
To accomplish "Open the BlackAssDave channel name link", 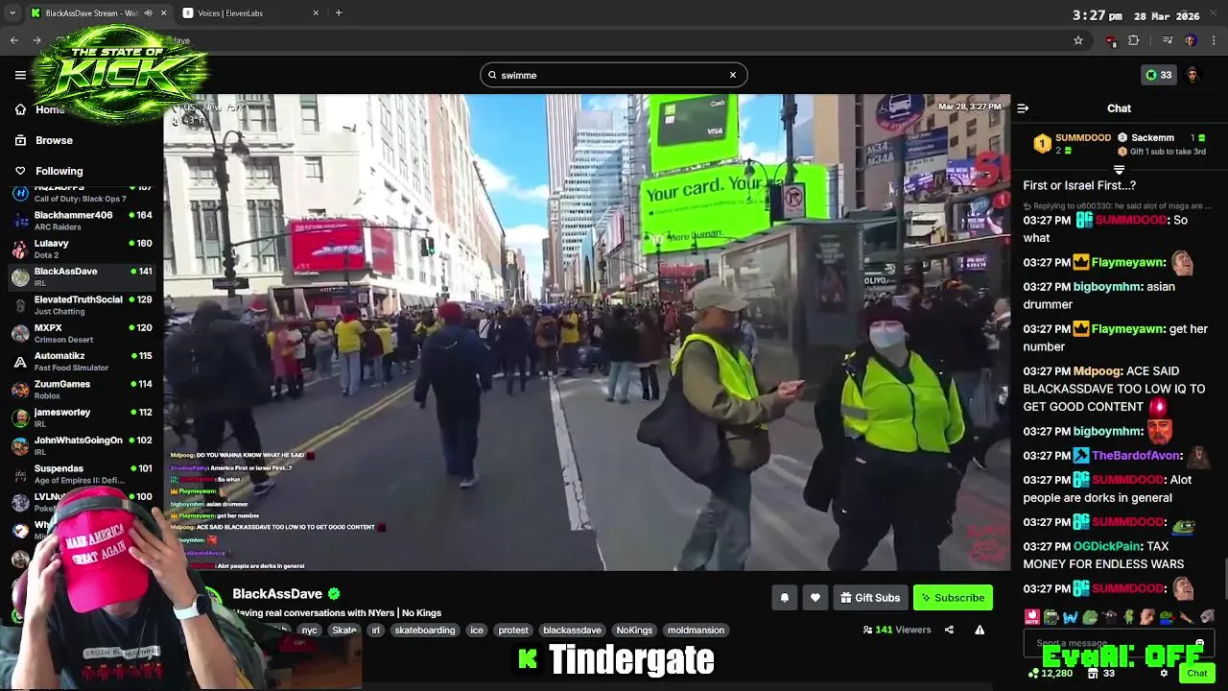I will pos(277,594).
